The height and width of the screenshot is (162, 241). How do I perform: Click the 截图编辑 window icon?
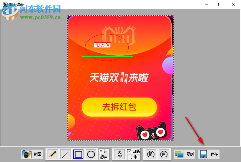5,4
